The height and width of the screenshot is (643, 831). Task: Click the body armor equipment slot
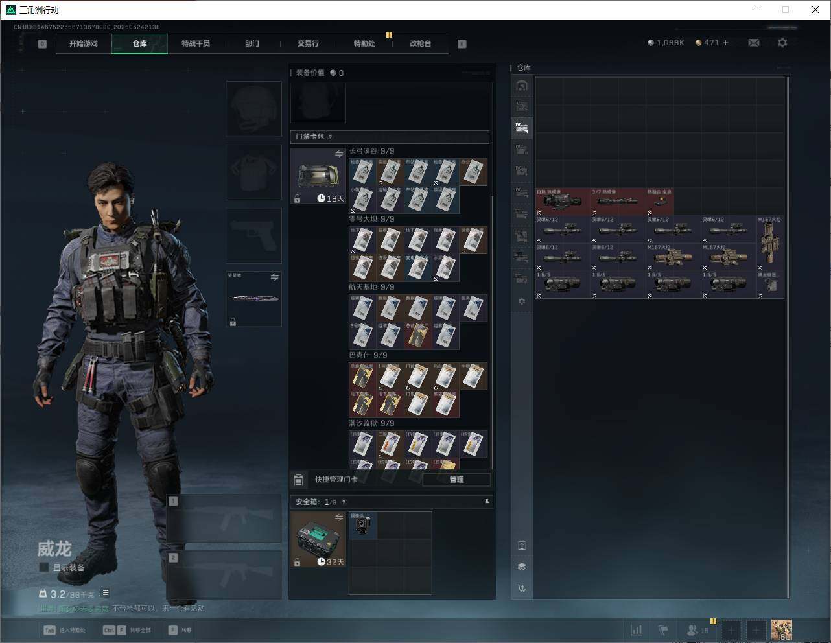tap(253, 172)
